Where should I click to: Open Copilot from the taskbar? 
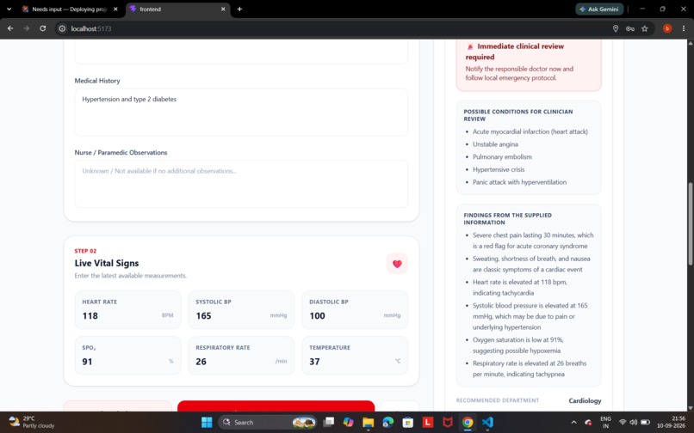349,423
